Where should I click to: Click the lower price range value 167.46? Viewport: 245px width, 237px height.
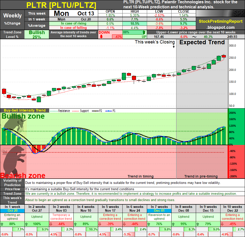(x=159, y=37)
